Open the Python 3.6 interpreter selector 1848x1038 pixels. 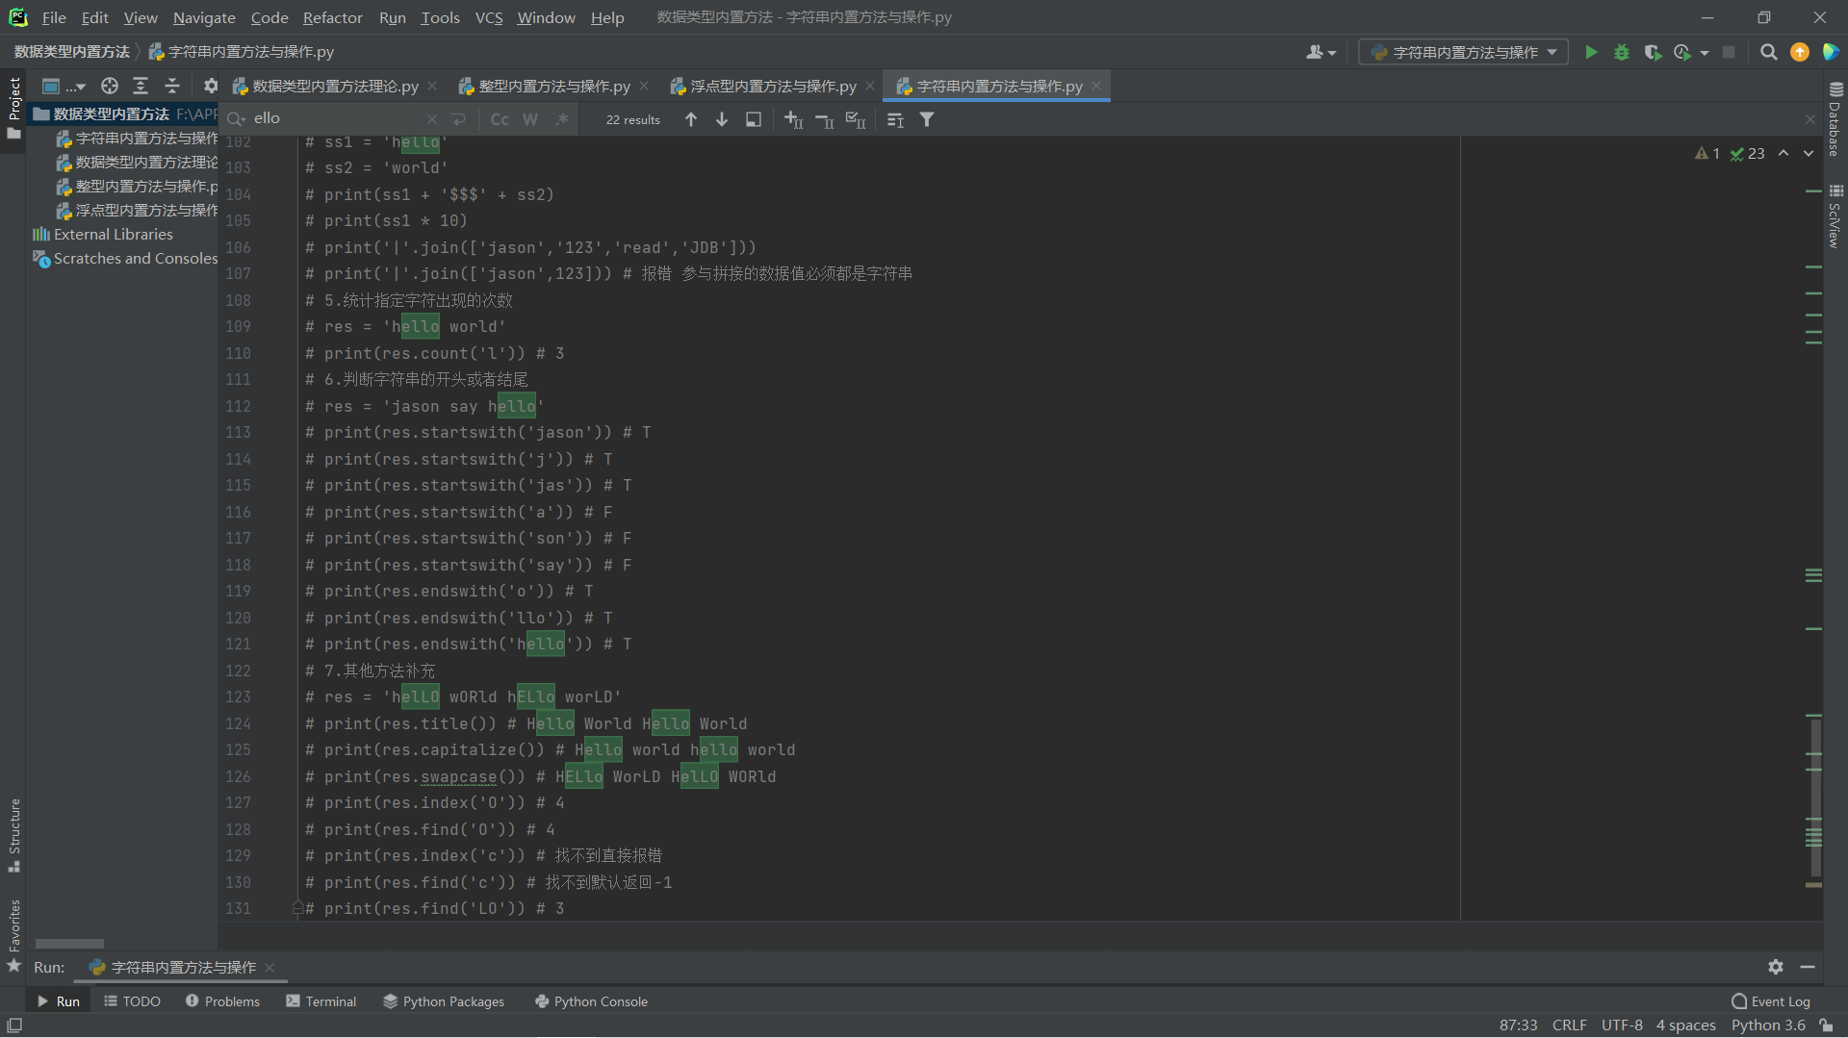click(1768, 1025)
